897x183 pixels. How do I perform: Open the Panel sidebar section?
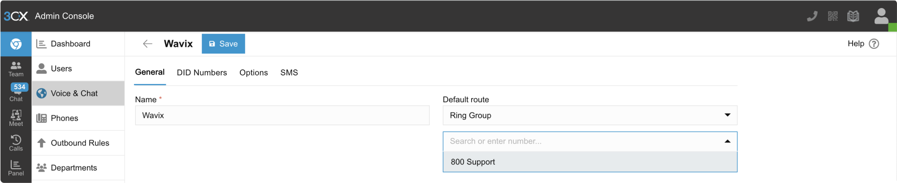[16, 168]
